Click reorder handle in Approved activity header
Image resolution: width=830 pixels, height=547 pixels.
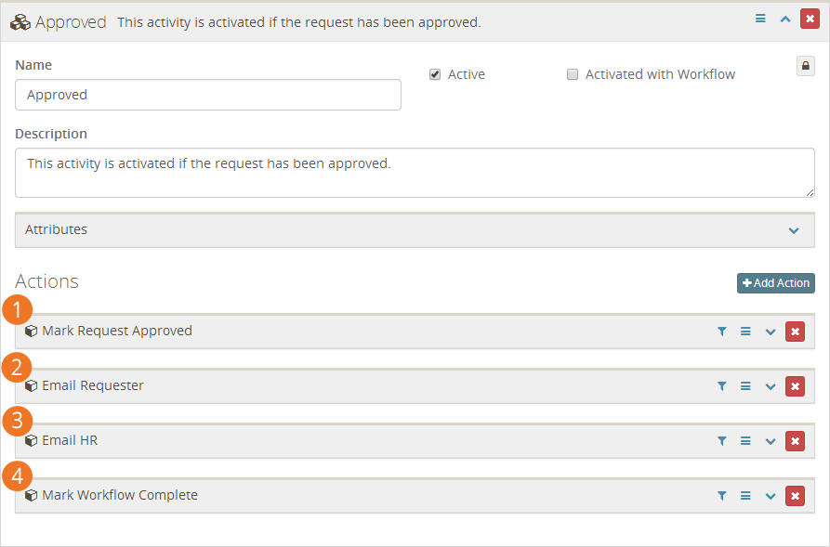(x=760, y=20)
